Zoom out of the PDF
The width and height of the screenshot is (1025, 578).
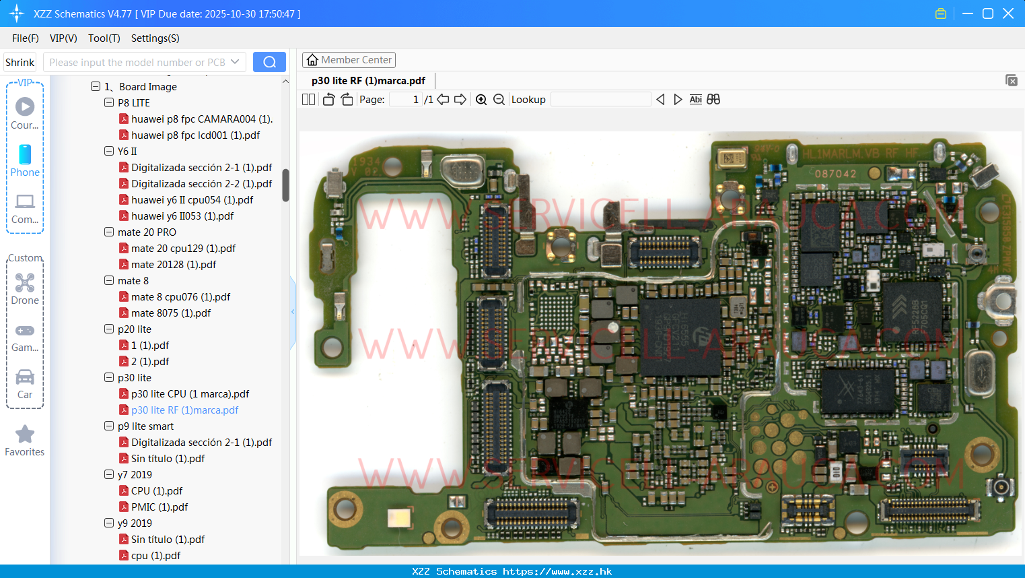click(499, 99)
